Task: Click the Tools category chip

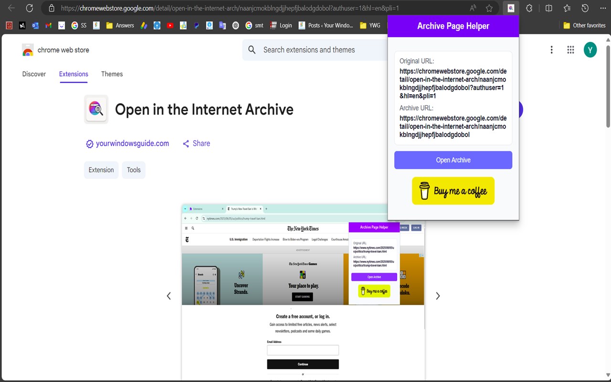Action: coord(134,170)
